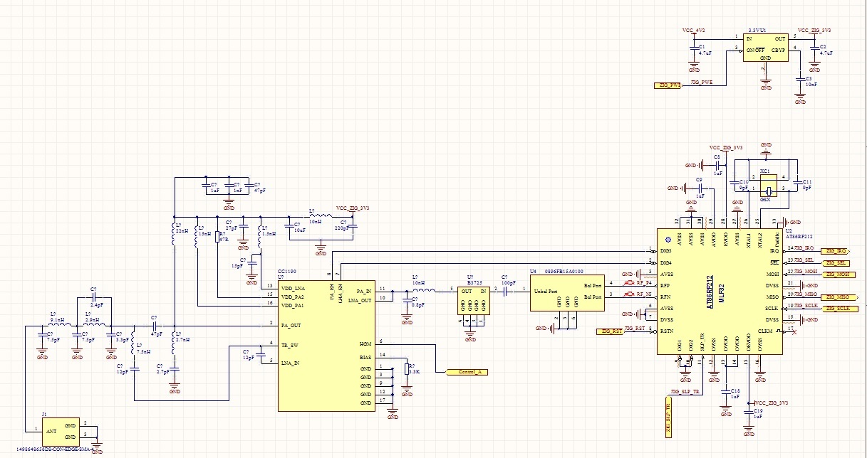Click the LNA_IN pin label
The width and height of the screenshot is (867, 458).
click(289, 362)
